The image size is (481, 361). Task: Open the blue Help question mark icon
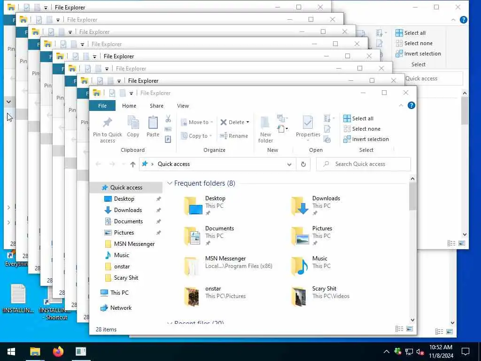[411, 106]
